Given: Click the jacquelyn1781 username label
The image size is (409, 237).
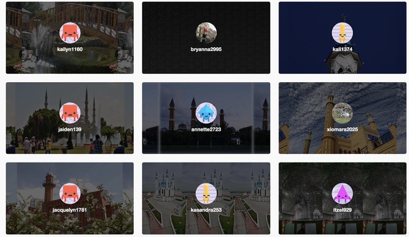Looking at the screenshot, I should coord(70,210).
